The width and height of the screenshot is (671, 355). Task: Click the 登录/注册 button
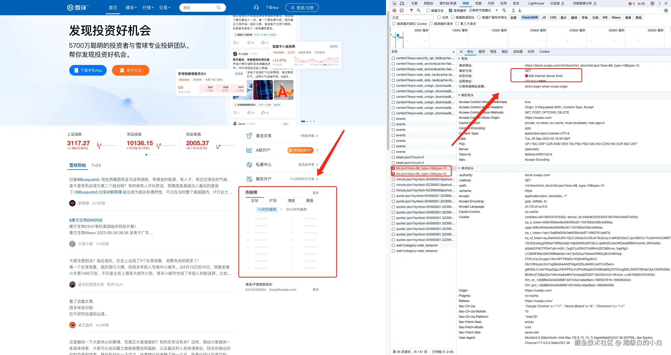point(302,8)
